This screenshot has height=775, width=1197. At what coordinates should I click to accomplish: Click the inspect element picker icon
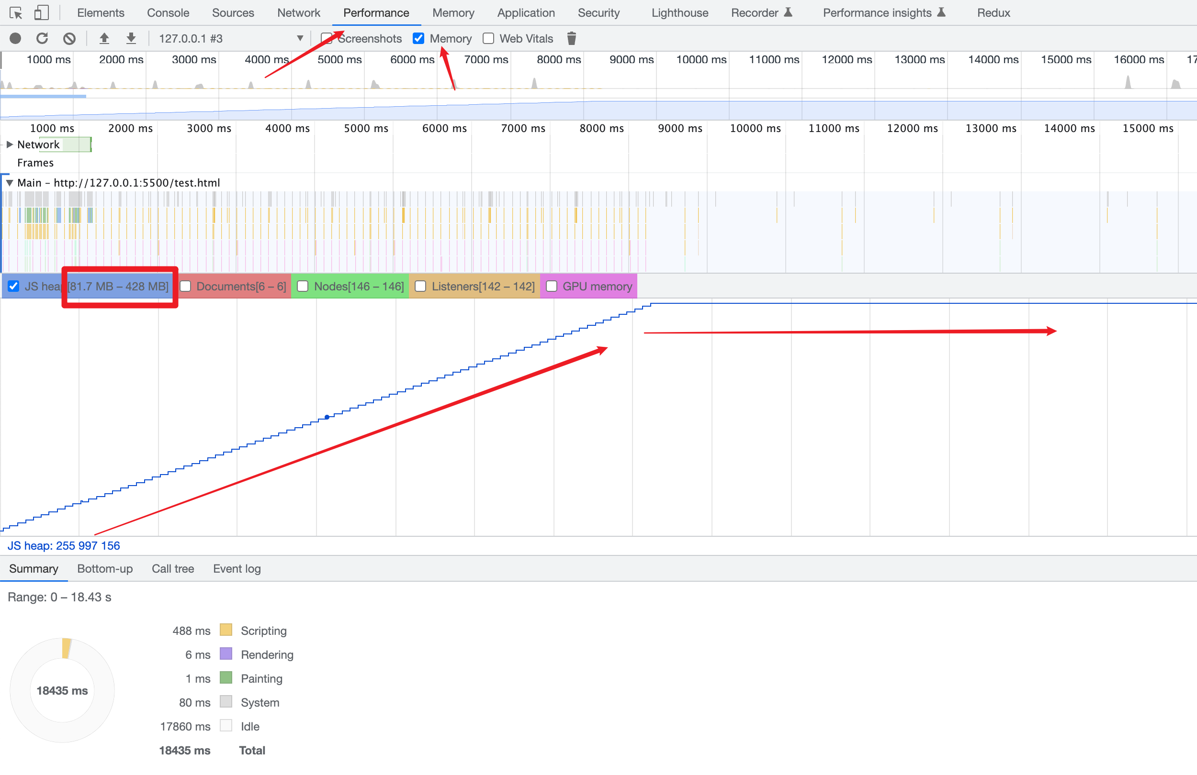pyautogui.click(x=16, y=12)
